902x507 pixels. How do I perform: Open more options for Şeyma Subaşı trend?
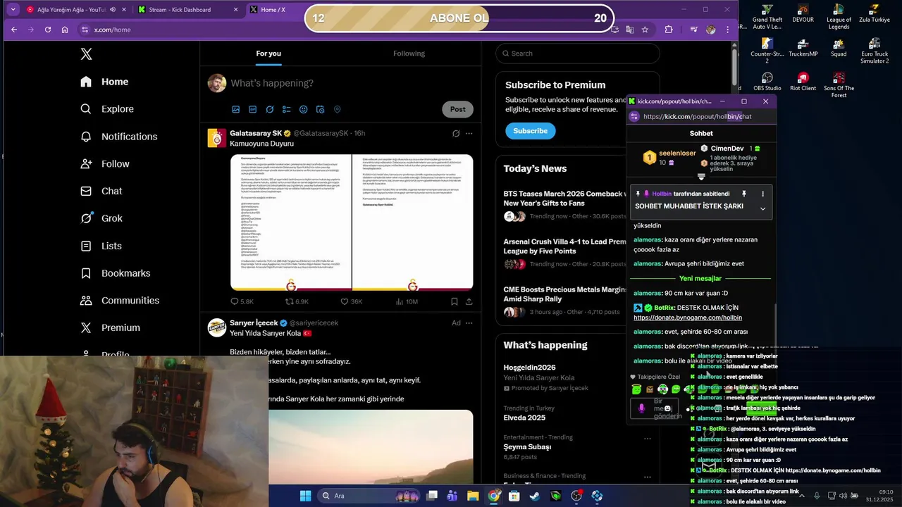tap(647, 438)
